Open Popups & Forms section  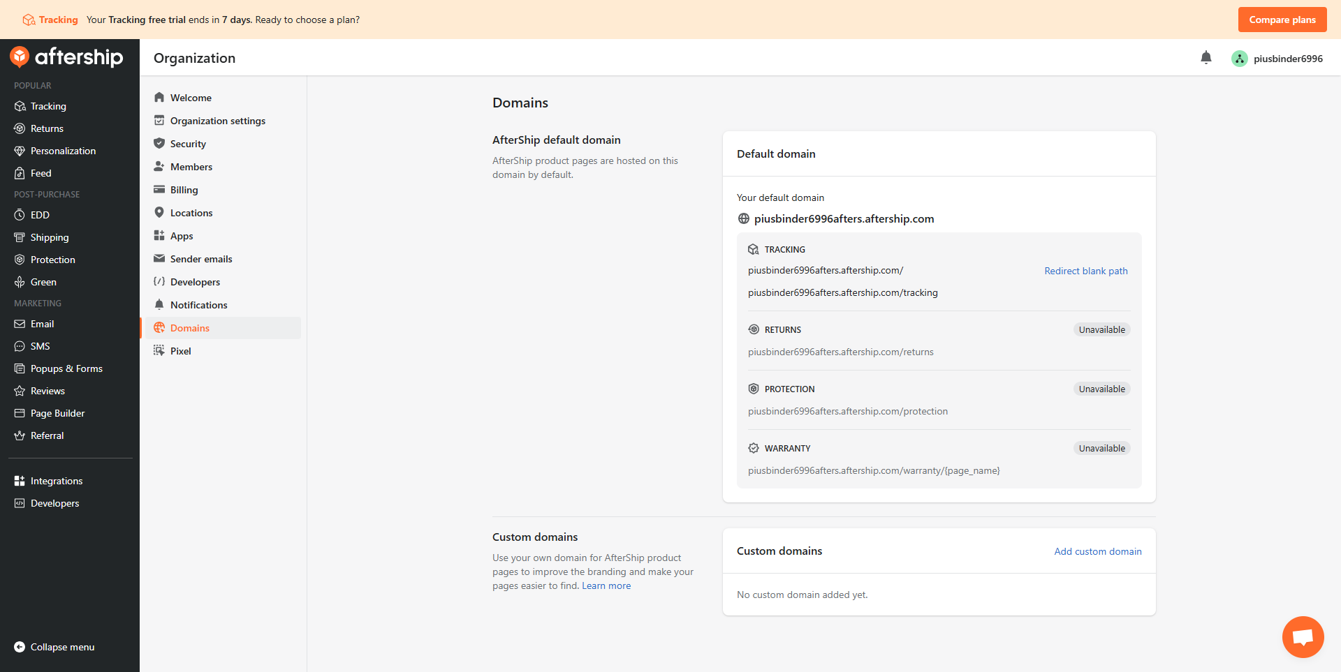click(x=66, y=368)
